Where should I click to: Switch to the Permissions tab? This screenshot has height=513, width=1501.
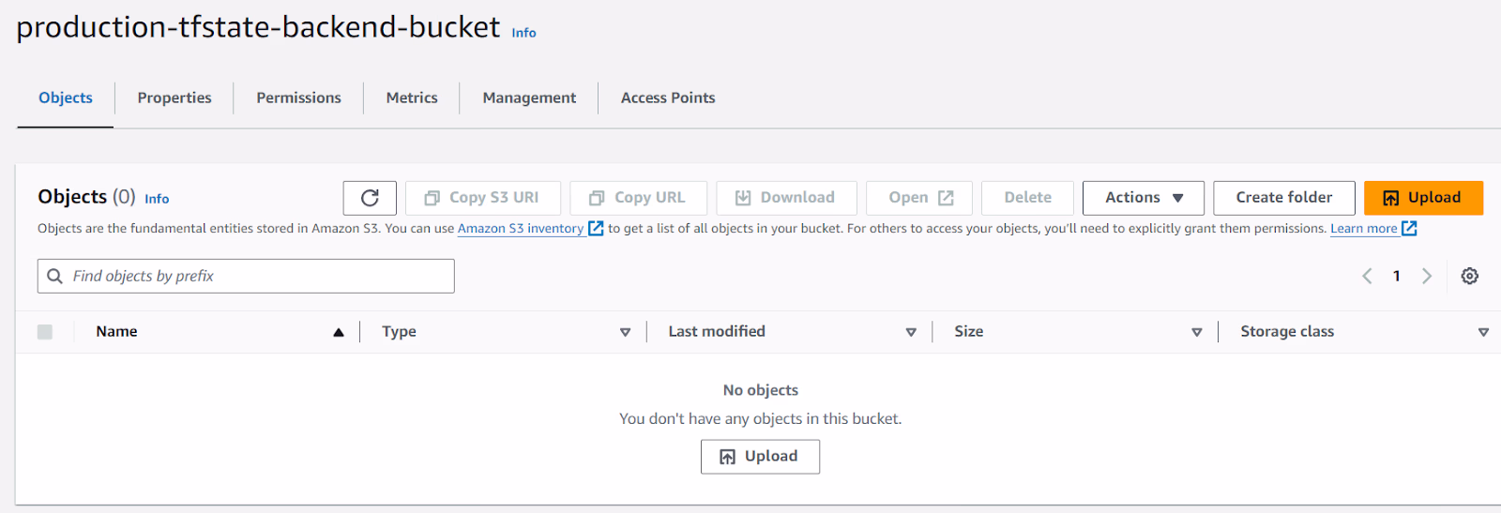299,98
